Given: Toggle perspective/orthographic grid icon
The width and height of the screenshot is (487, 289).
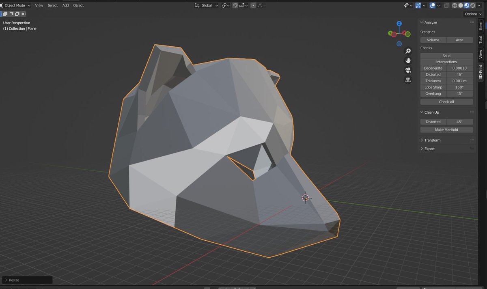Looking at the screenshot, I should tap(408, 80).
